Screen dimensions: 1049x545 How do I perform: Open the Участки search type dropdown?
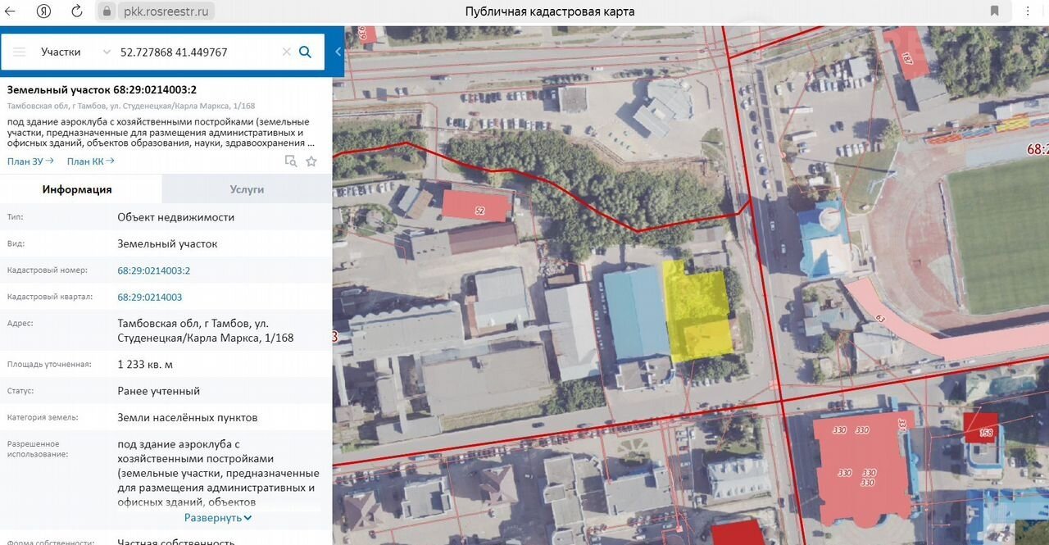[75, 52]
